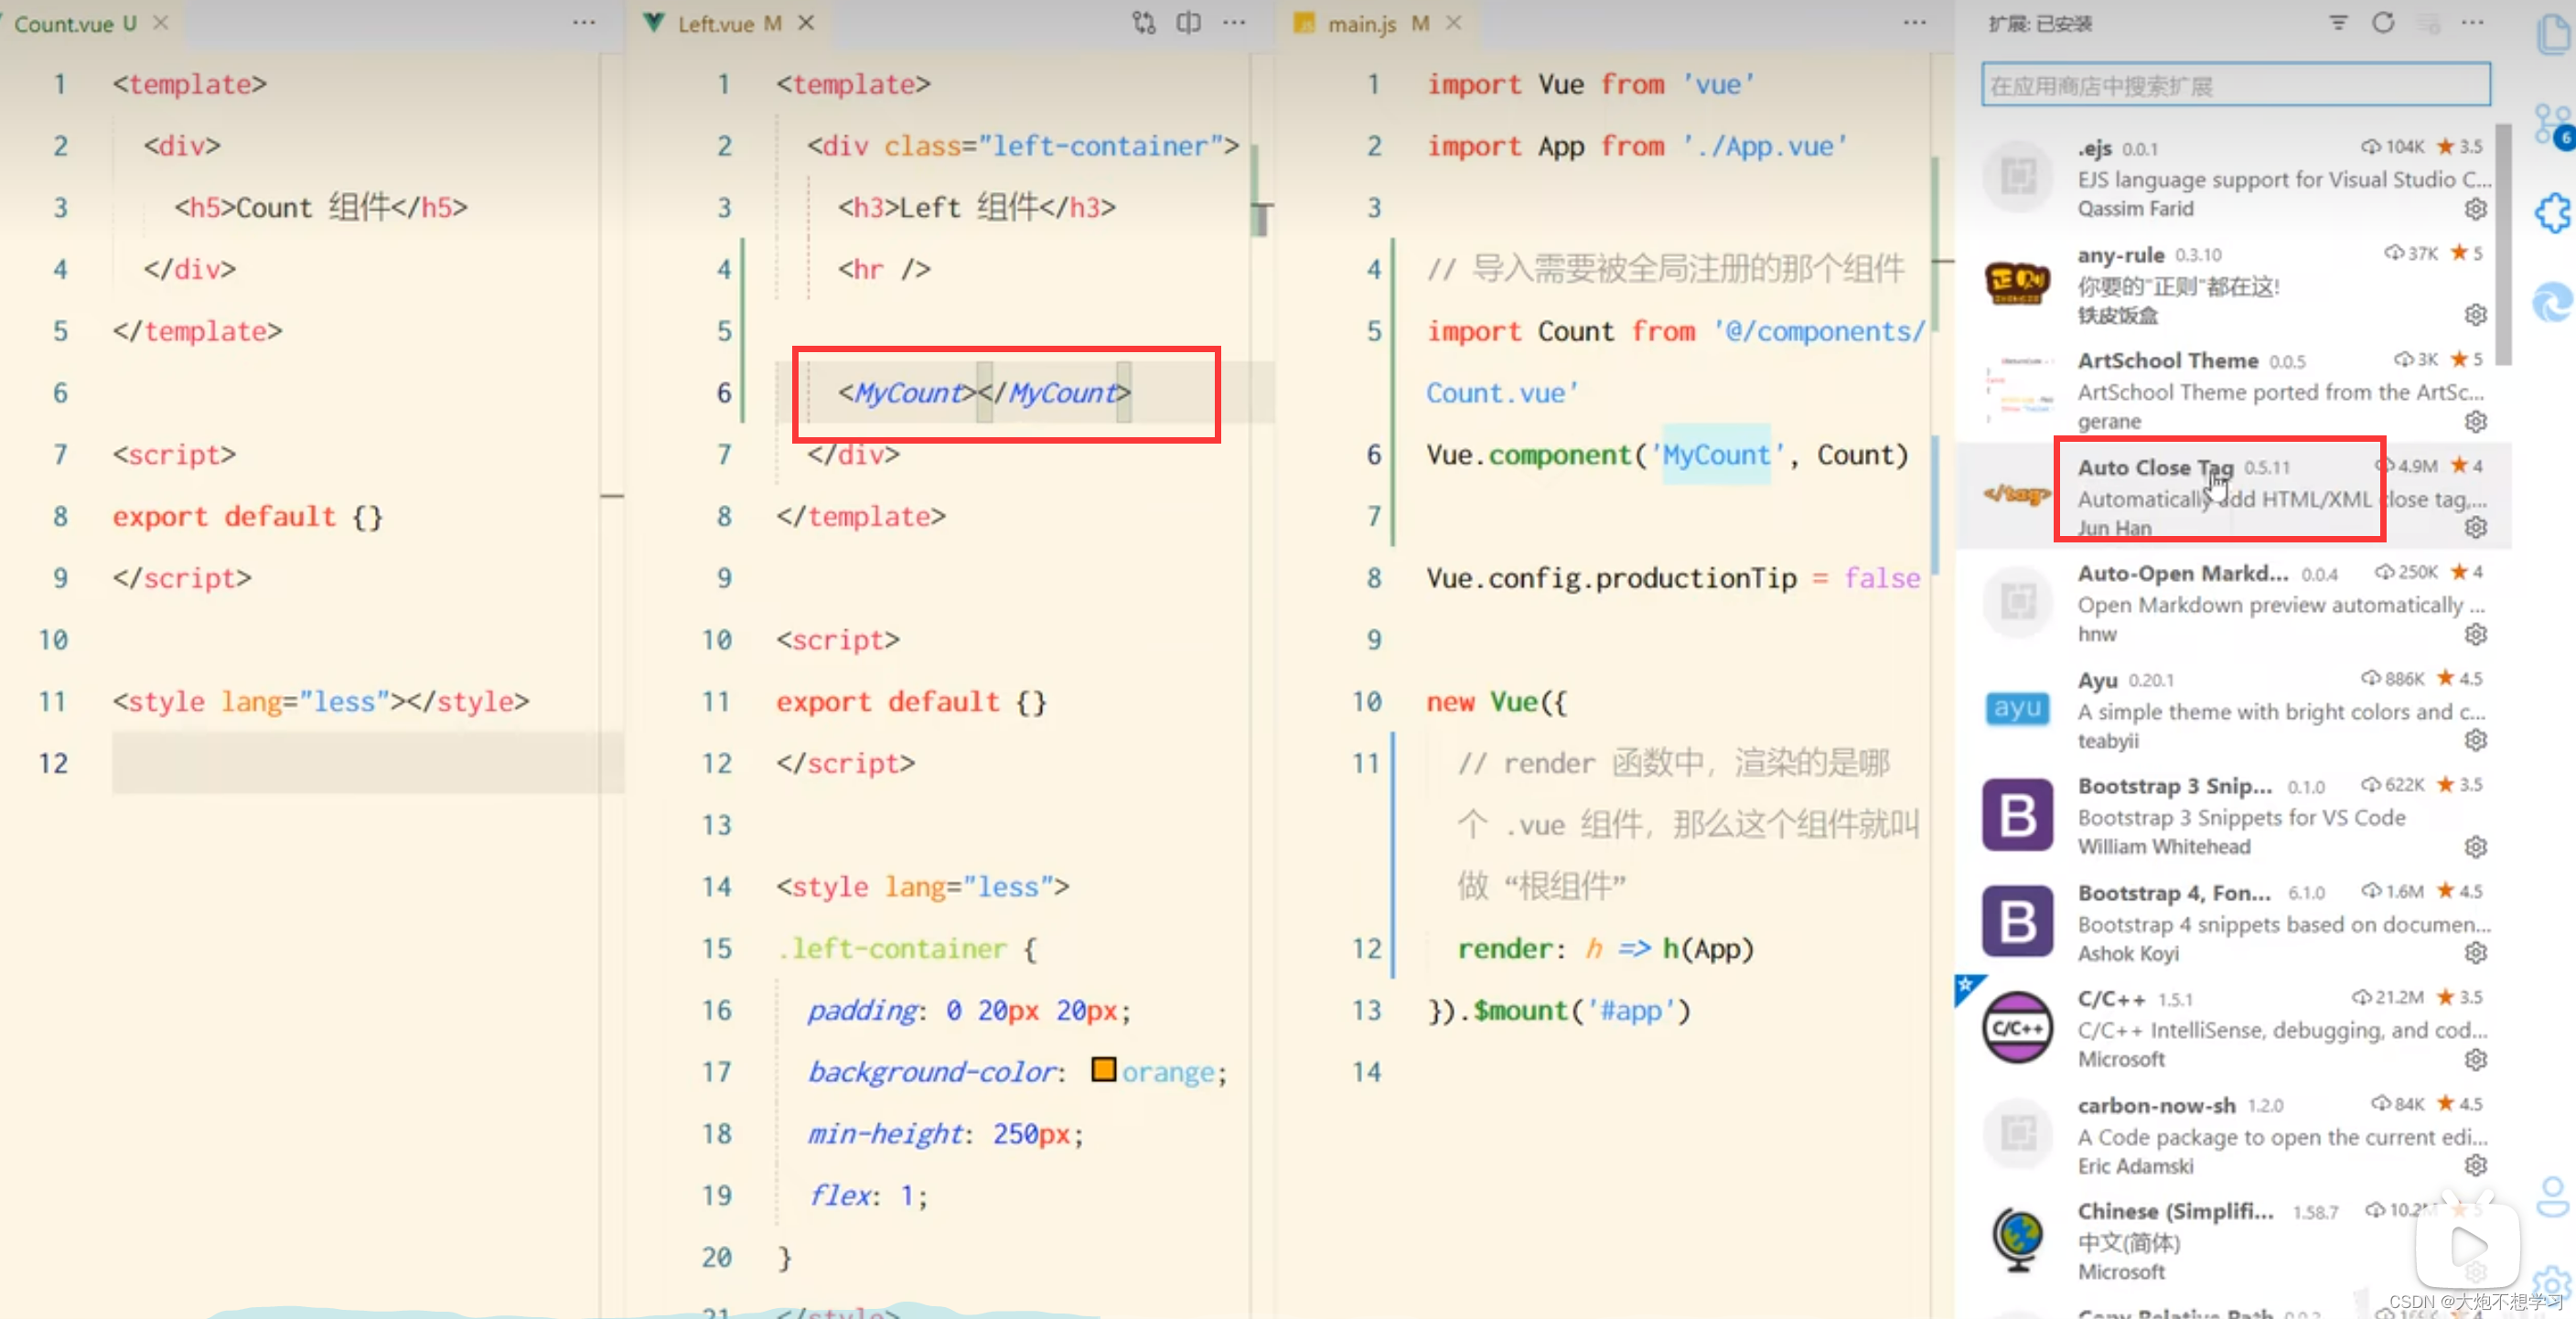Select the any-rule extension entry
The image size is (2576, 1319).
pos(2234,284)
